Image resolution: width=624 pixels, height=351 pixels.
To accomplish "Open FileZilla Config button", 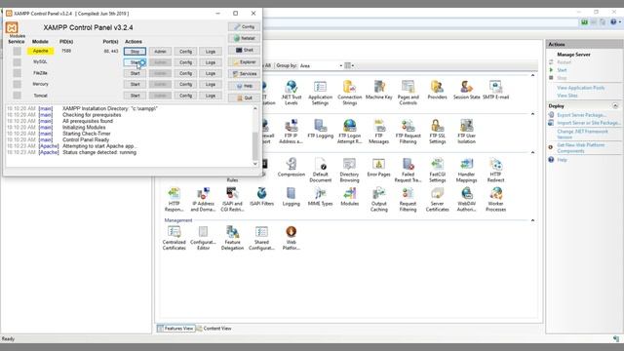I will [185, 73].
